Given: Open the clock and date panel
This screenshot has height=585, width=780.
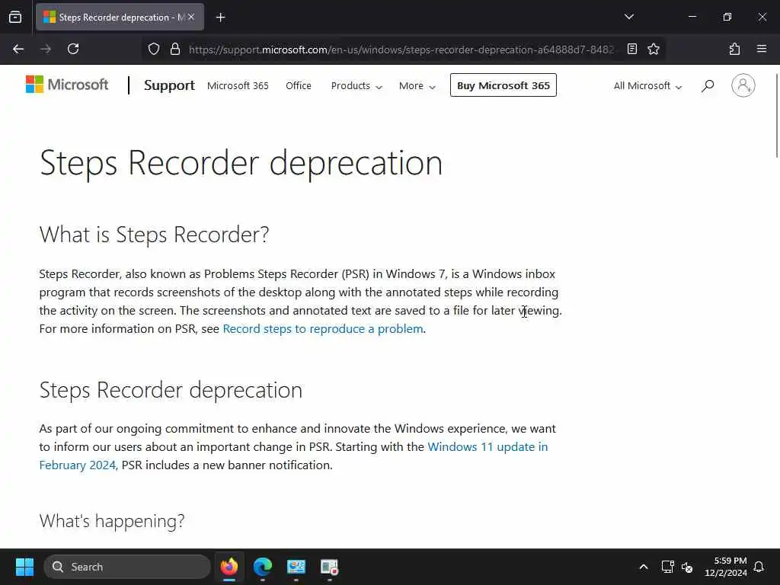Looking at the screenshot, I should click(726, 567).
